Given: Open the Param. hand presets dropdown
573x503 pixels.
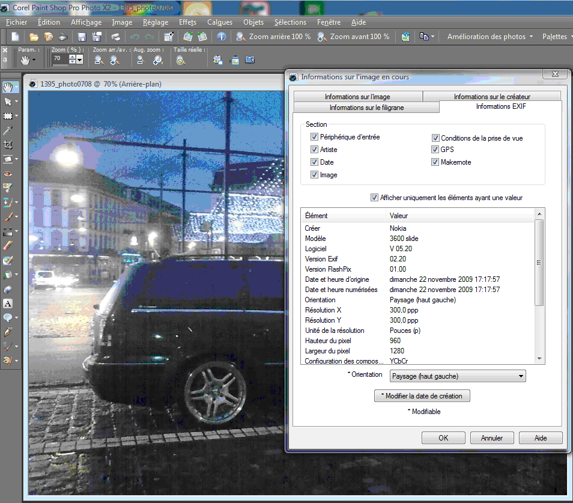Looking at the screenshot, I should pos(34,60).
